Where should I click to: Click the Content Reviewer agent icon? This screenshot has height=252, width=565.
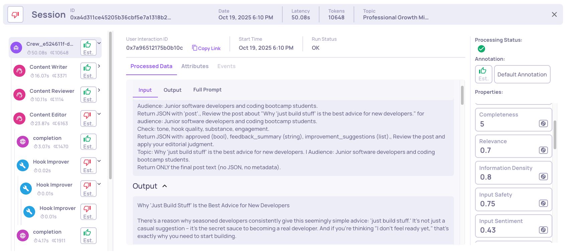point(19,95)
